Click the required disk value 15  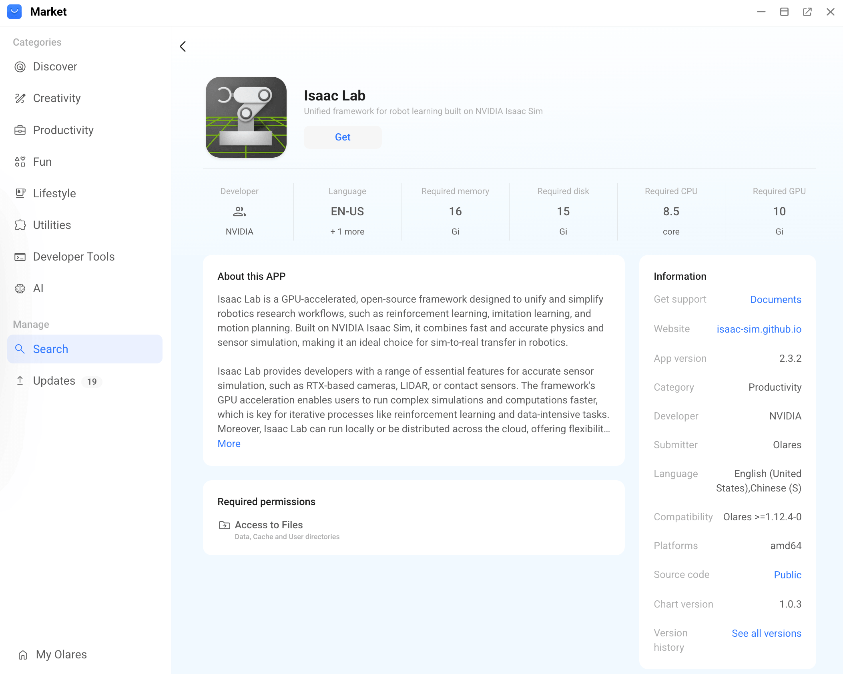[563, 211]
